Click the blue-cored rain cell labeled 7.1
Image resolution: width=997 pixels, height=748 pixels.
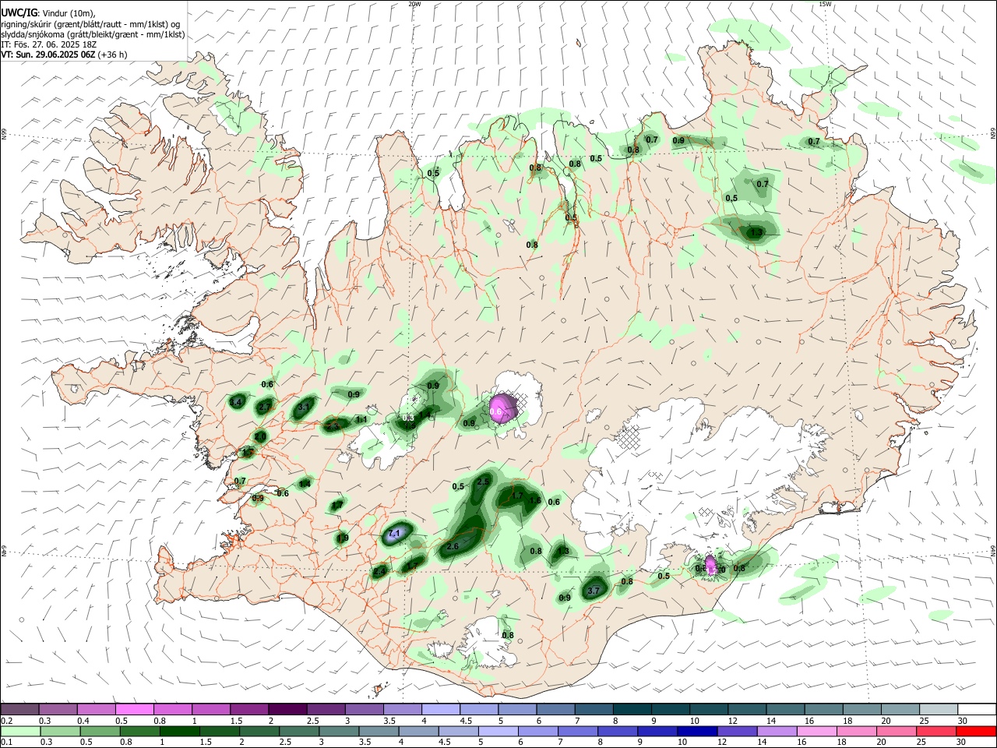click(x=396, y=534)
